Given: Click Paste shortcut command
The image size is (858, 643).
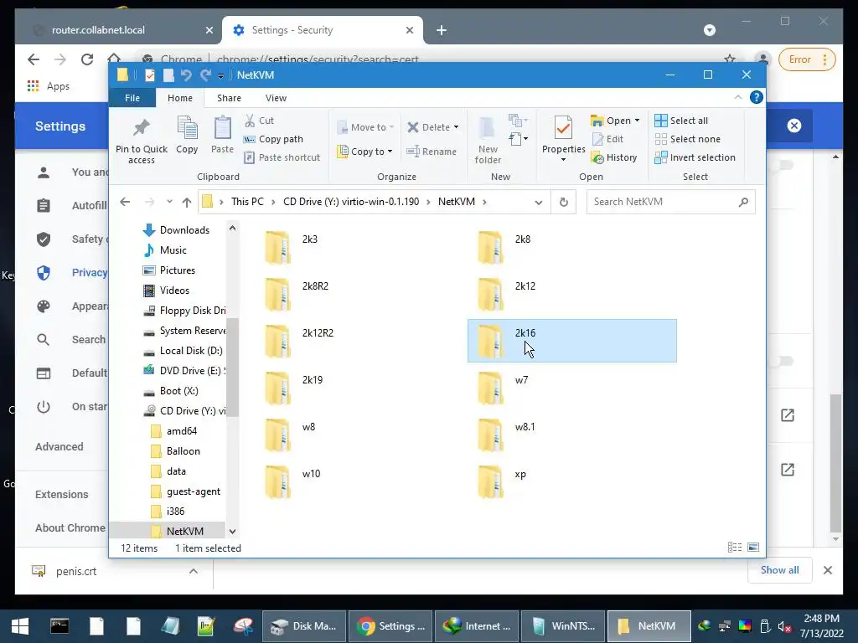Looking at the screenshot, I should [x=282, y=157].
